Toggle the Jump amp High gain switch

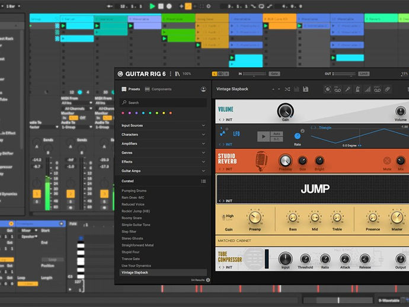tap(223, 218)
